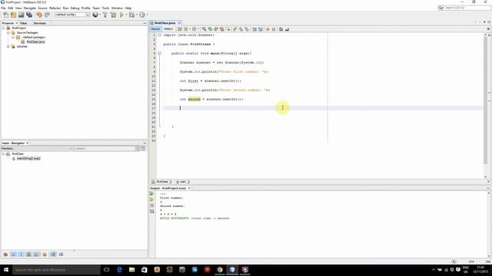Collapse the firstProject tree node
Viewport: 492px width, 276px height.
point(3,28)
